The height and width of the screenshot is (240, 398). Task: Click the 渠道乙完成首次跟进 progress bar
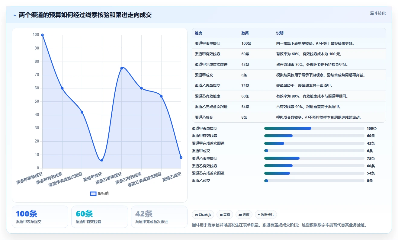coord(314,173)
